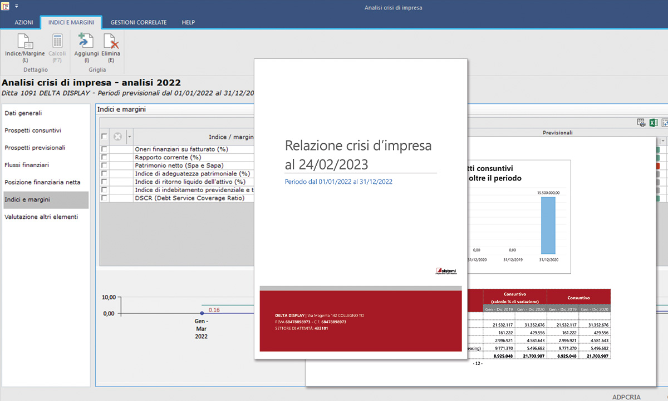Check the Indice di adeguatezza patrimoniale row
The width and height of the screenshot is (668, 401).
click(104, 174)
